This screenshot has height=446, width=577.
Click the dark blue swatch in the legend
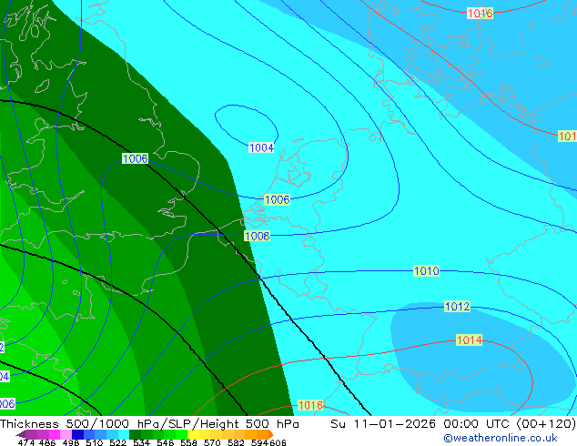[x=77, y=434]
